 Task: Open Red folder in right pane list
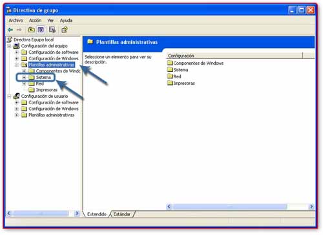tap(174, 76)
